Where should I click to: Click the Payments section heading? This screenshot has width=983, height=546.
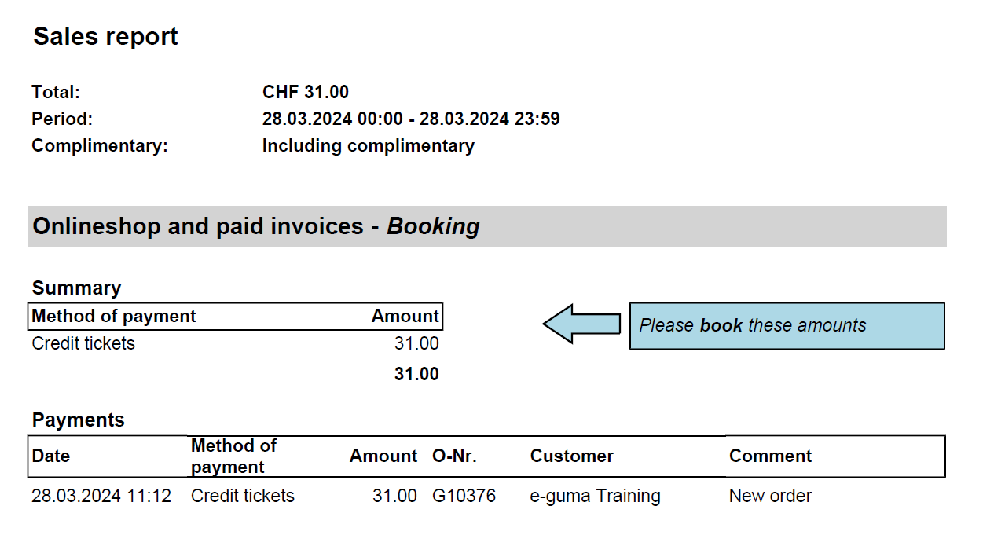pos(79,420)
